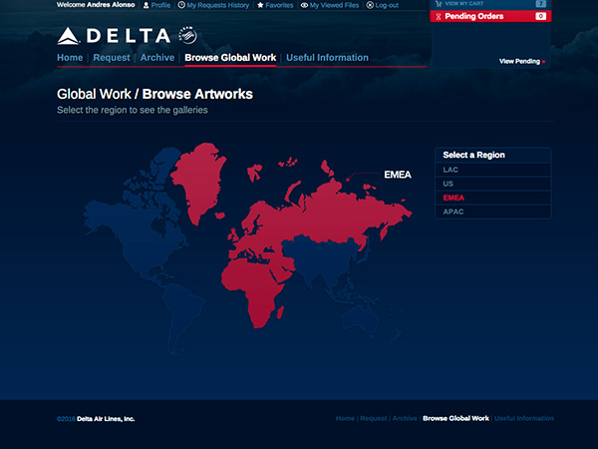Click footer Request link

pyautogui.click(x=374, y=418)
